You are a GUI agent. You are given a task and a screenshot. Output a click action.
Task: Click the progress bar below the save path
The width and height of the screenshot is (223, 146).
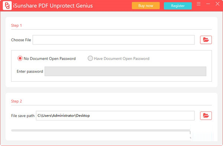[100, 130]
